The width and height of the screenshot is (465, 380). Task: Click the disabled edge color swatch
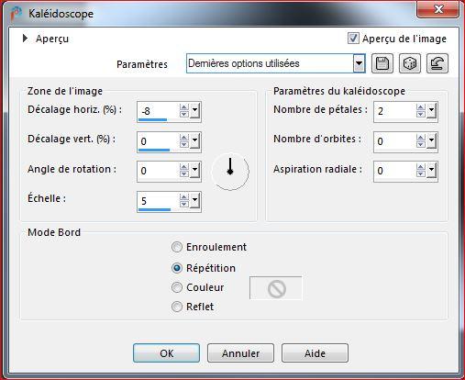click(x=276, y=288)
